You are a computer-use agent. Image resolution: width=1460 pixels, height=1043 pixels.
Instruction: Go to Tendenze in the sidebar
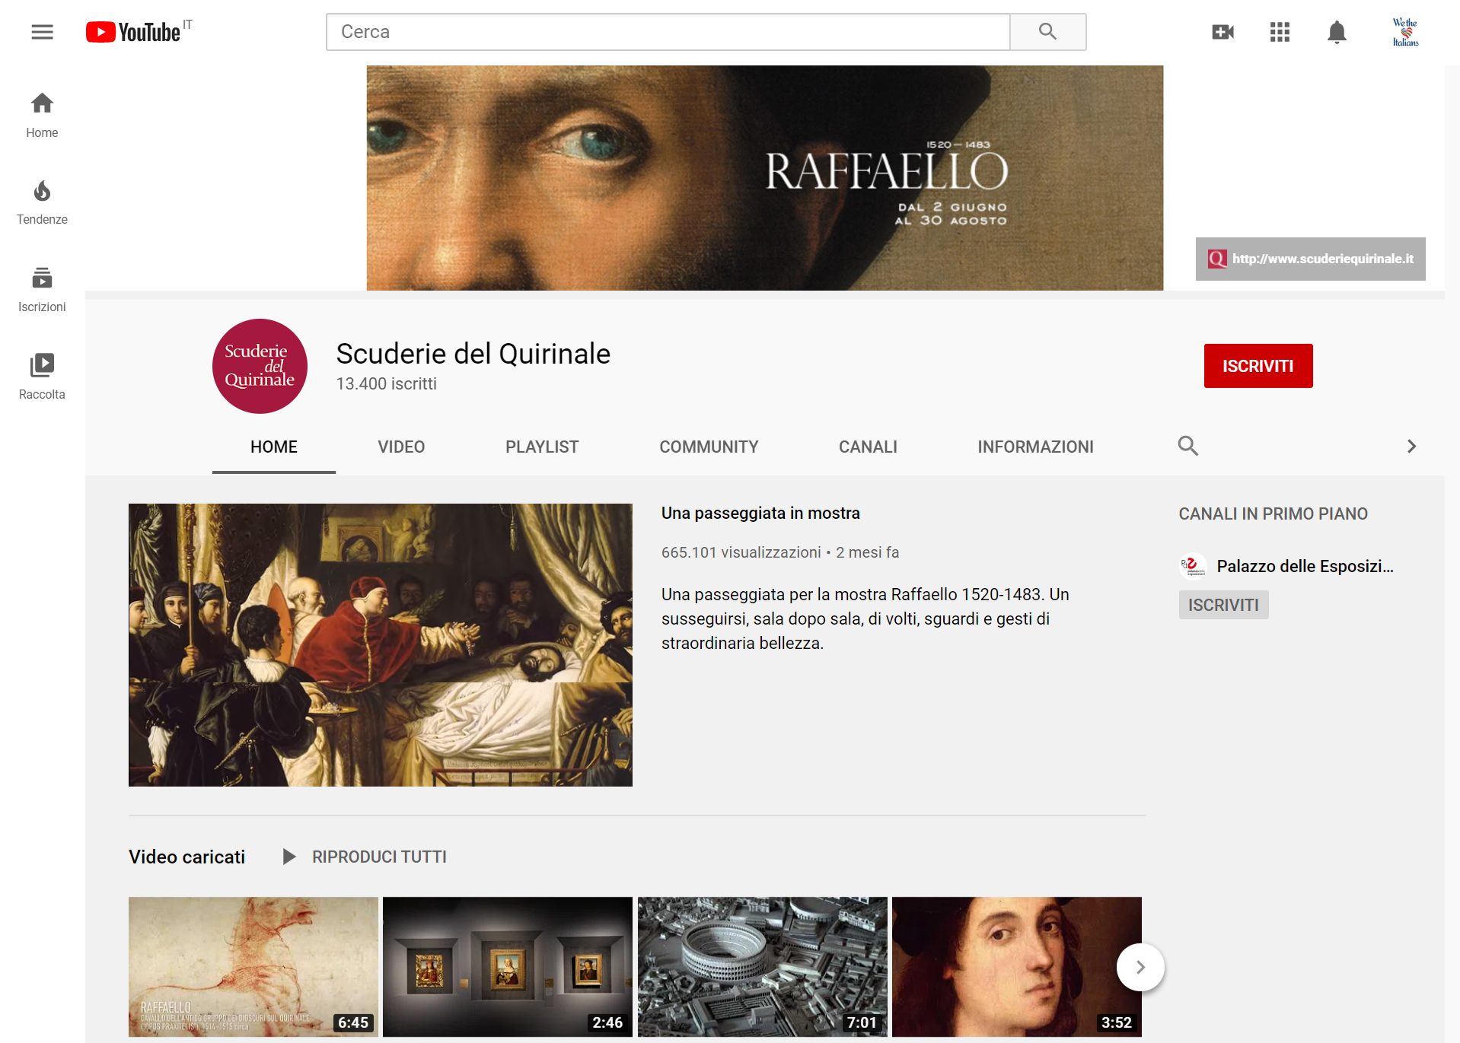(x=42, y=202)
